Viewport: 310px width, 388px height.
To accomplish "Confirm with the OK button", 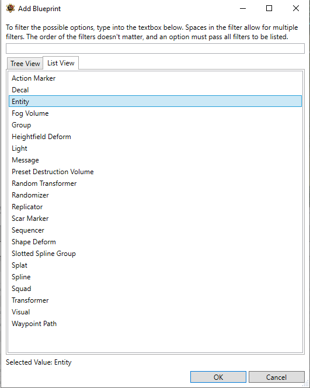I will pyautogui.click(x=218, y=377).
